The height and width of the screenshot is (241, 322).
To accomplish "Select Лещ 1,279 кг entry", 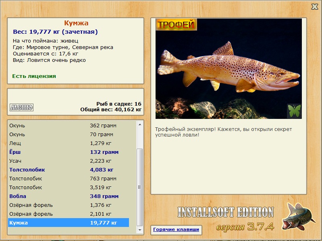I will click(69, 143).
